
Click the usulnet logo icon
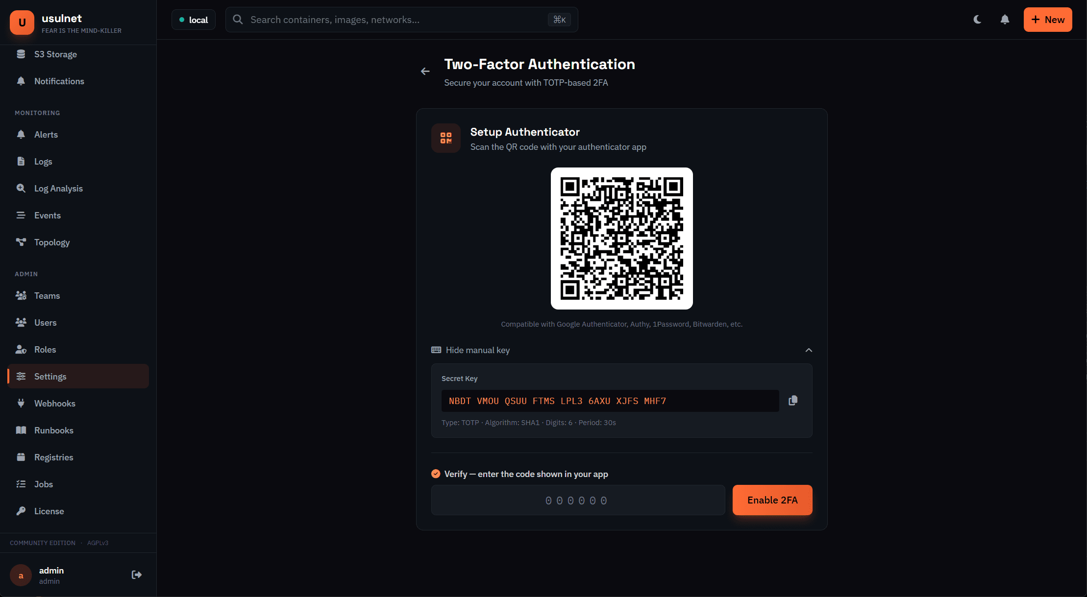pos(22,23)
